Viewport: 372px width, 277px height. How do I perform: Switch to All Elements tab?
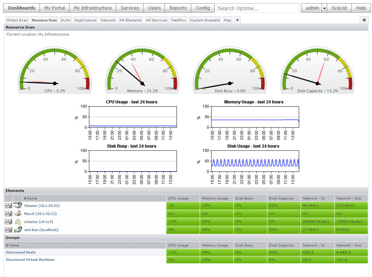[131, 20]
